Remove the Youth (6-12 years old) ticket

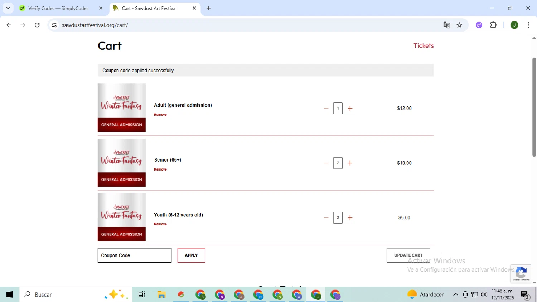click(160, 224)
